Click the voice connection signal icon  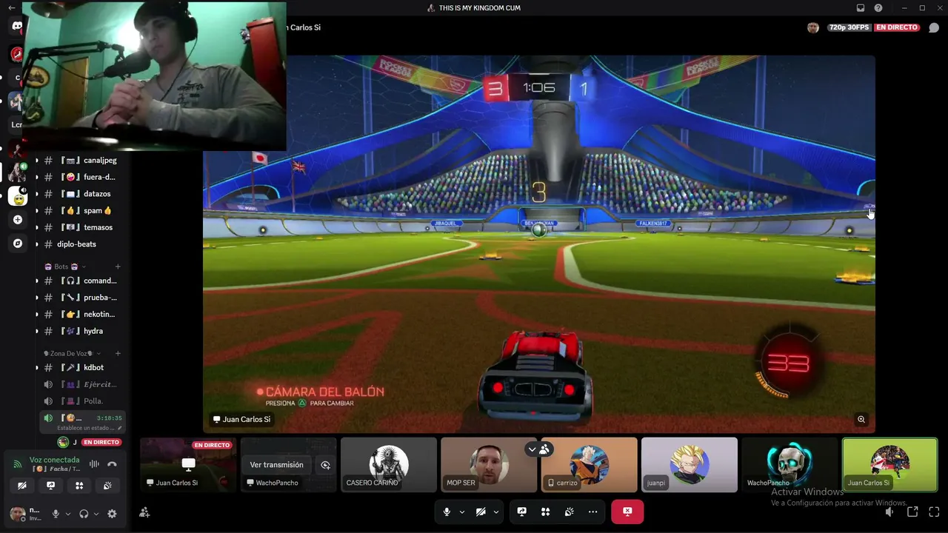[x=18, y=464]
